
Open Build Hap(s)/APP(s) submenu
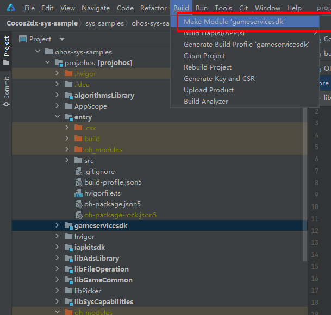[x=245, y=33]
